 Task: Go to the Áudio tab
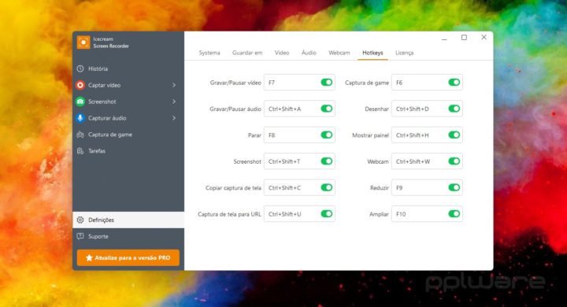tap(309, 53)
